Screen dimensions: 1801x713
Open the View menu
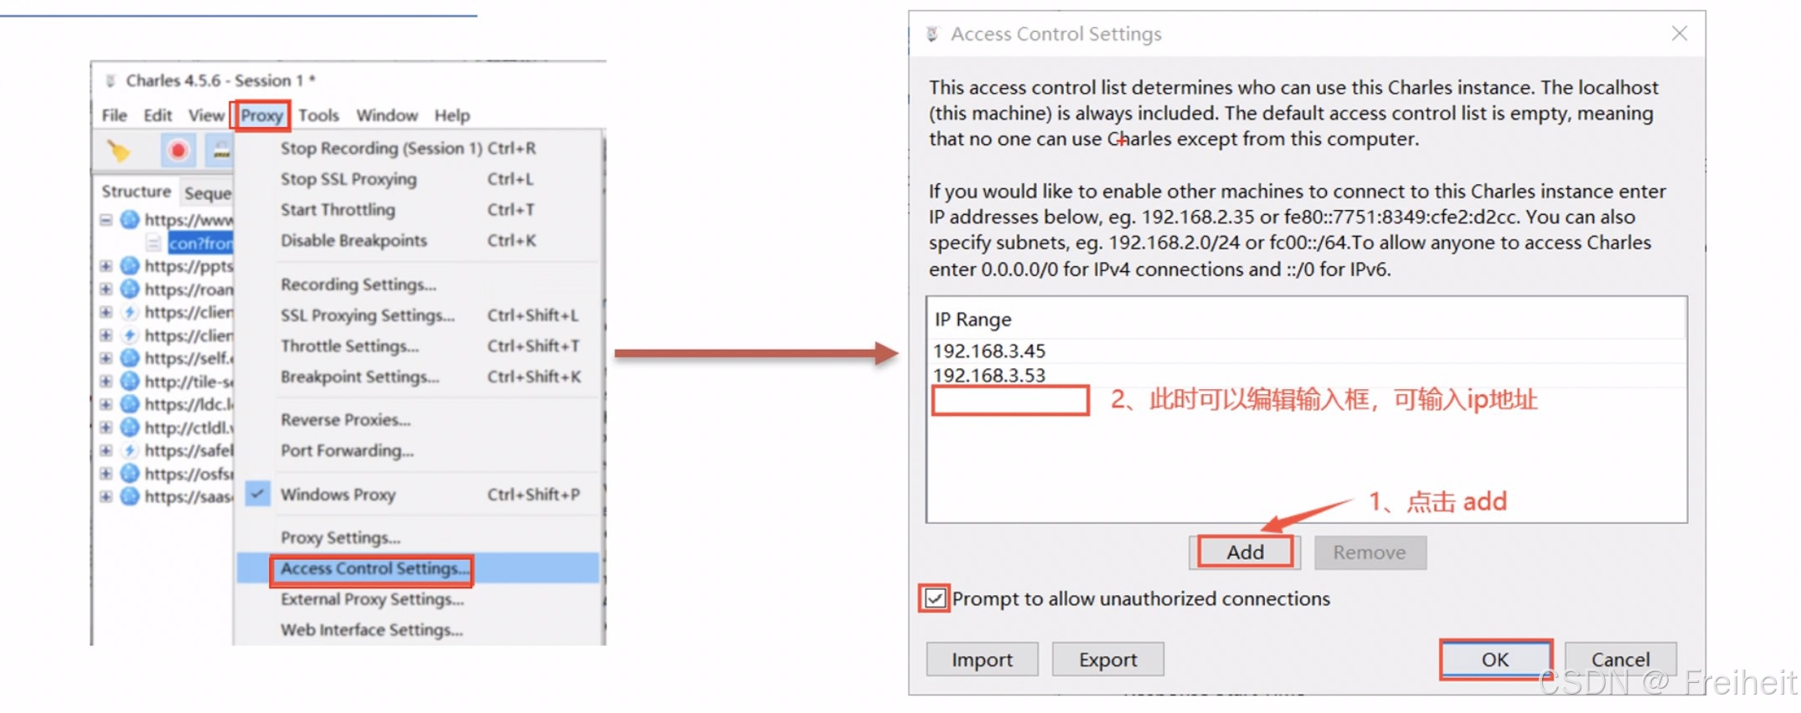[x=206, y=115]
